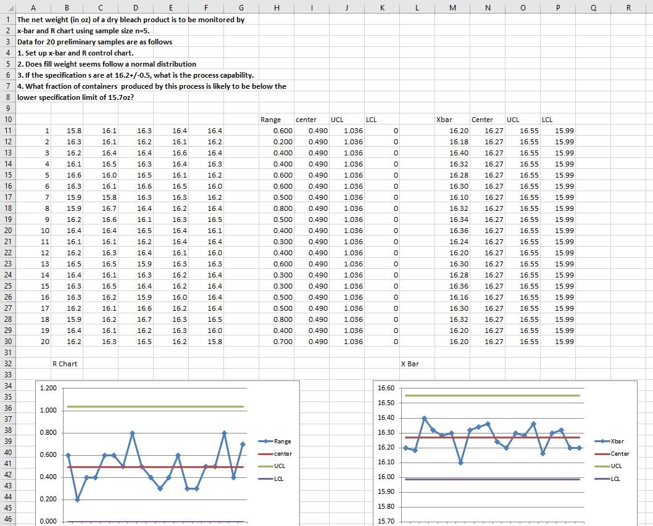Select the Xbar legend entry in X Bar chart

[609, 441]
